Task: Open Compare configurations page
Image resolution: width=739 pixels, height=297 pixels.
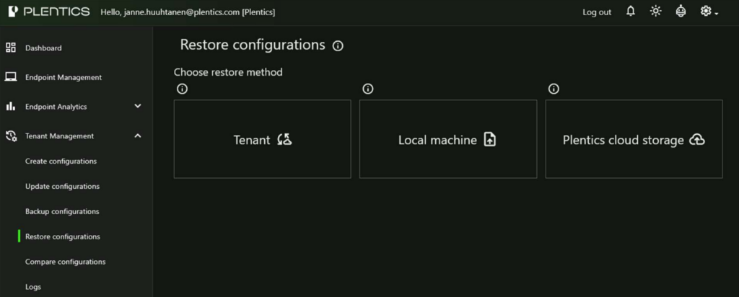Action: coord(66,262)
